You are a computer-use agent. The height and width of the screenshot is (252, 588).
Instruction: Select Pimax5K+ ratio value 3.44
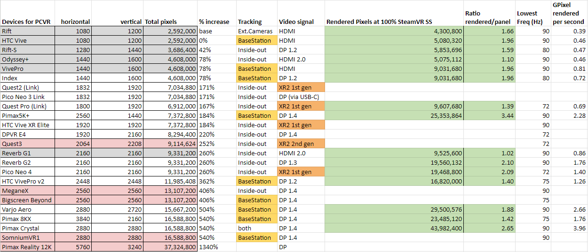pyautogui.click(x=489, y=115)
